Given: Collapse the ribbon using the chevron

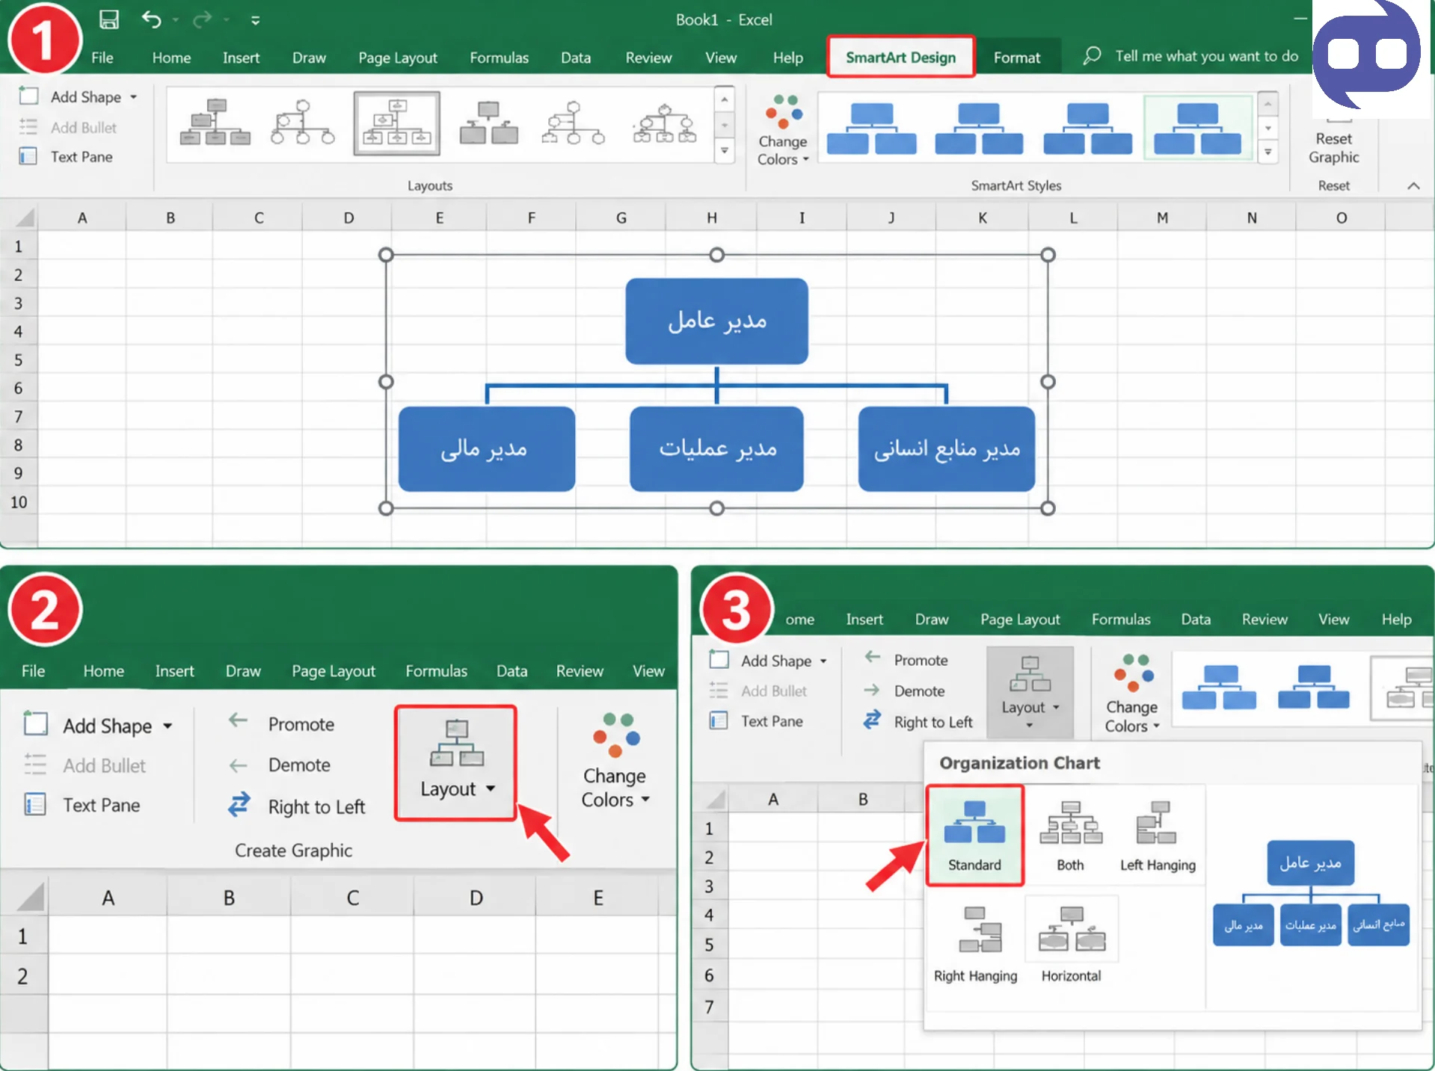Looking at the screenshot, I should click(1413, 186).
